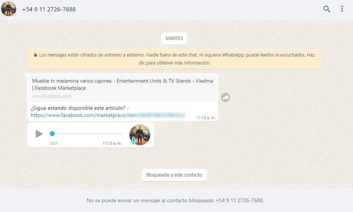Click the lock icon in encryption notice
This screenshot has height=212, width=353.
(35, 55)
